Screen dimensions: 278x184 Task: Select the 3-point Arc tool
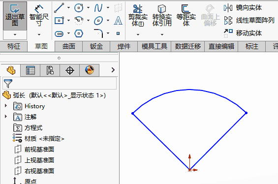pyautogui.click(x=79, y=21)
